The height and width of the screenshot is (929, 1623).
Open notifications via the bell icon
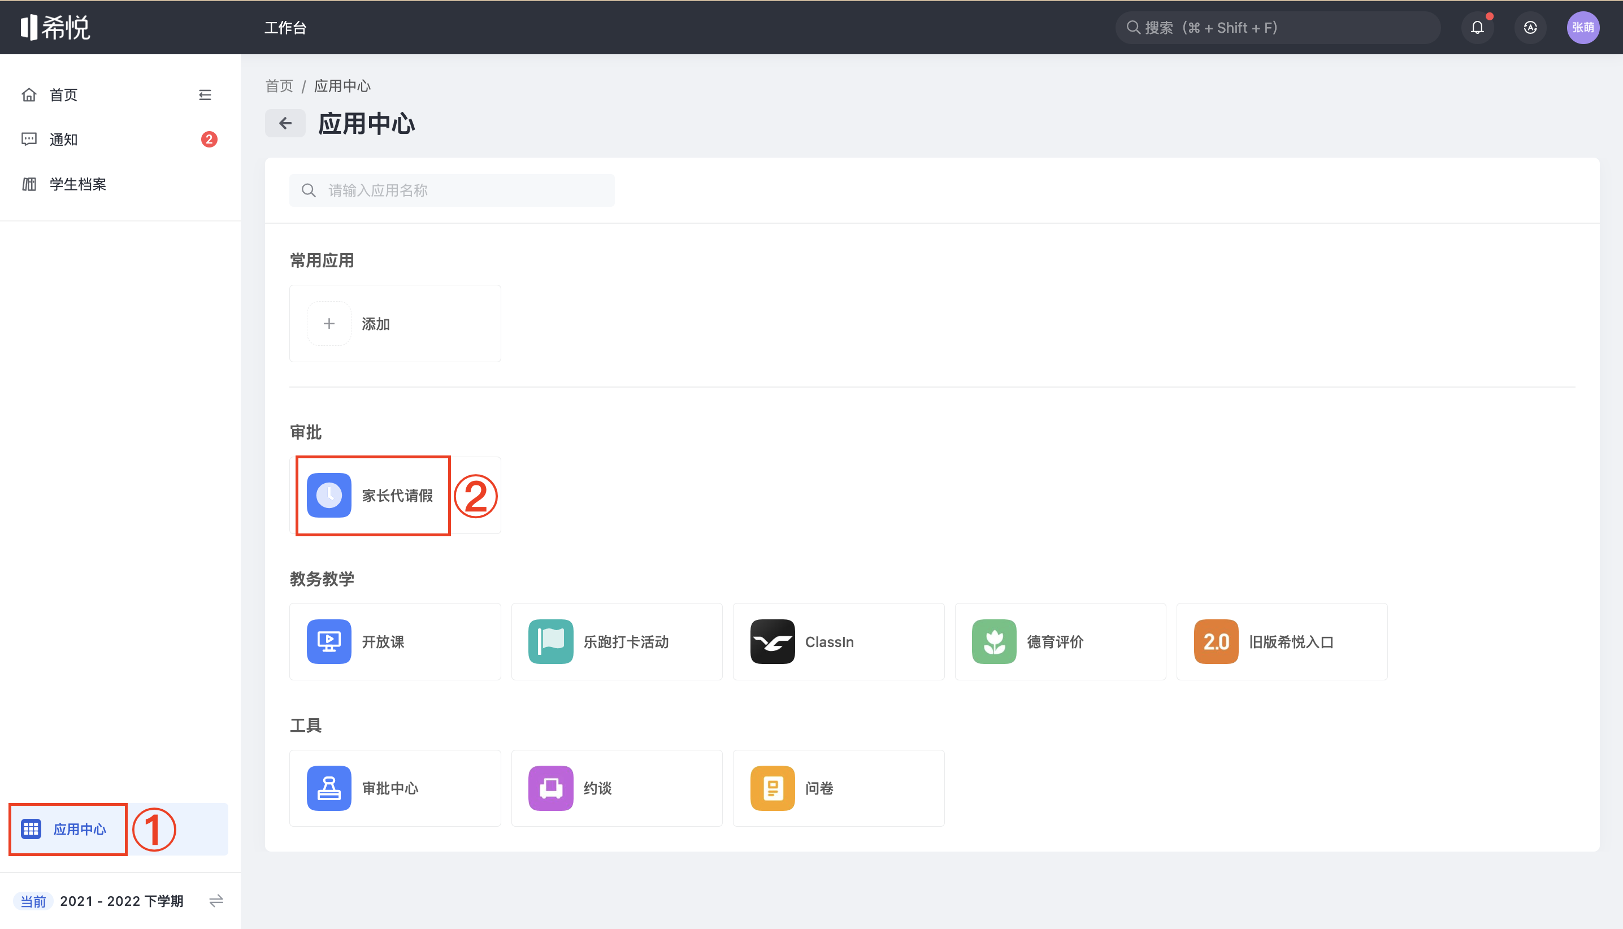[x=1477, y=28]
